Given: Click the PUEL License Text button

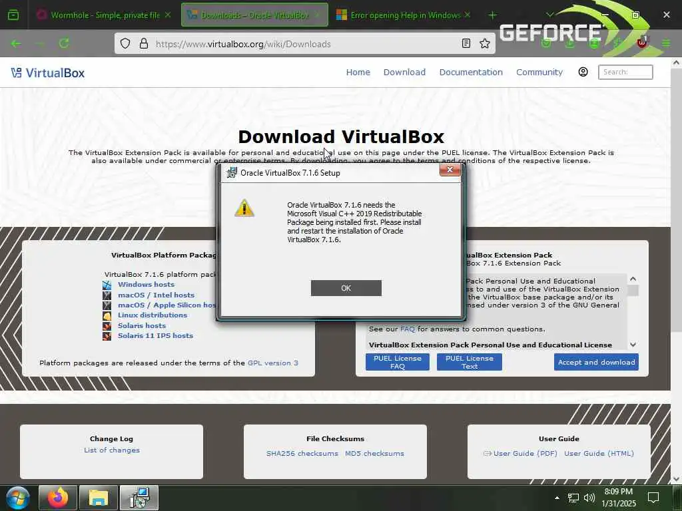Looking at the screenshot, I should coord(470,362).
